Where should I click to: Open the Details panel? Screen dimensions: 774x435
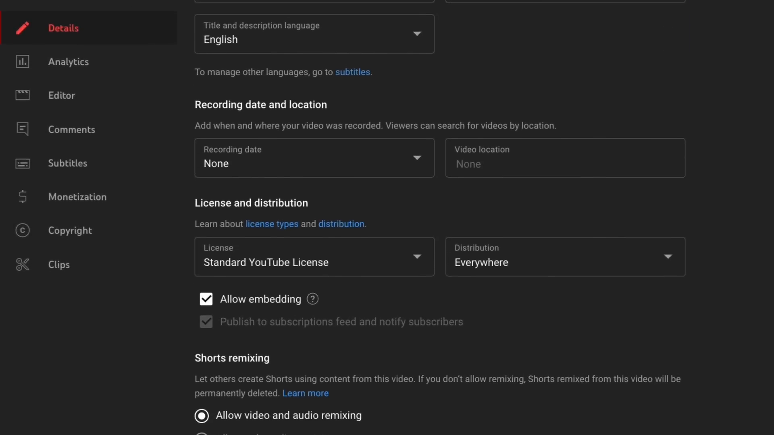pos(63,28)
